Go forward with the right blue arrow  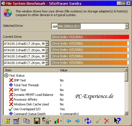coord(78,121)
